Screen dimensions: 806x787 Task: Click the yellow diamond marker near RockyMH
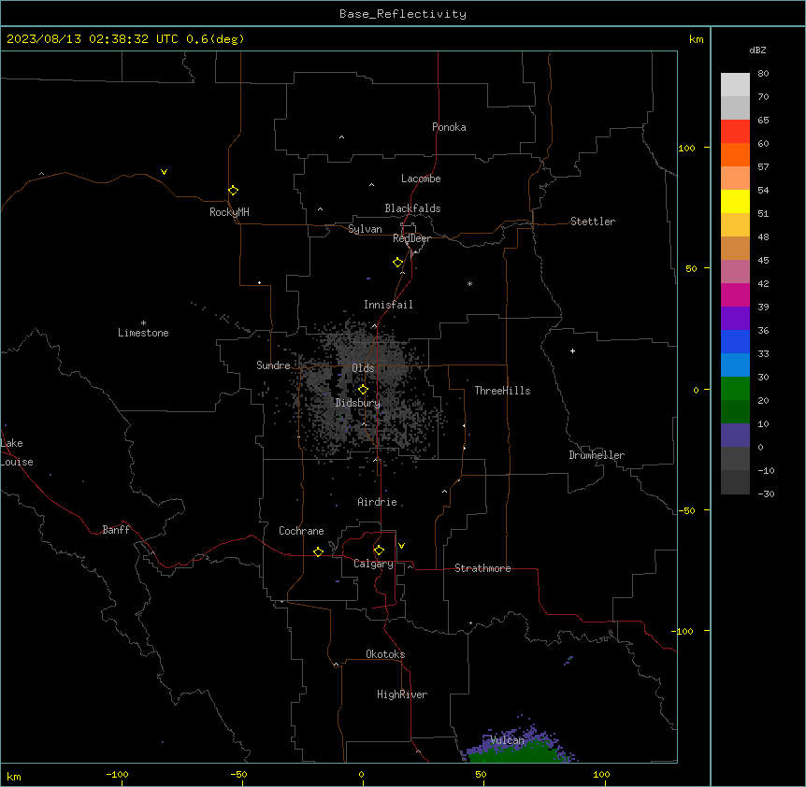(234, 191)
